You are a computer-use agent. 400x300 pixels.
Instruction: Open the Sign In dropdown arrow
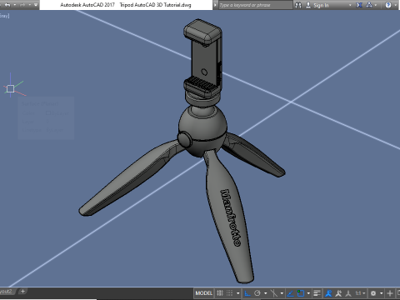pyautogui.click(x=350, y=5)
